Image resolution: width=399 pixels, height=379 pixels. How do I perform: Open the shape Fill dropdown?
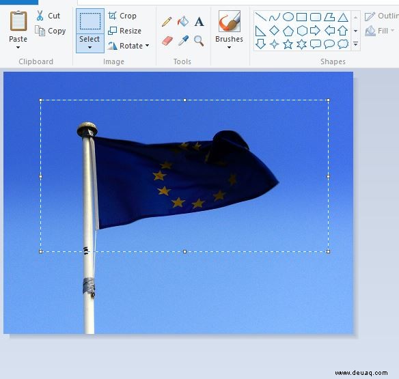point(380,31)
